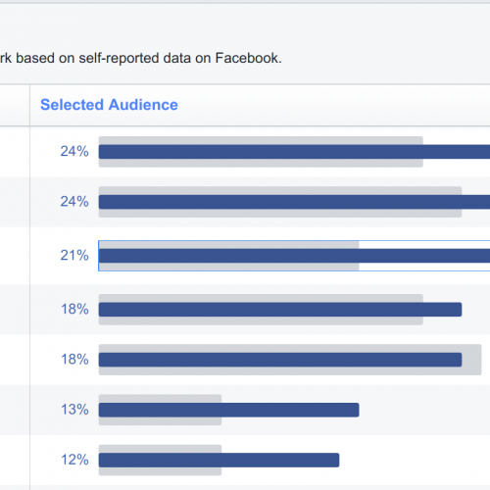This screenshot has width=490, height=490.
Task: Click the 12% percentage label
Action: tap(74, 460)
